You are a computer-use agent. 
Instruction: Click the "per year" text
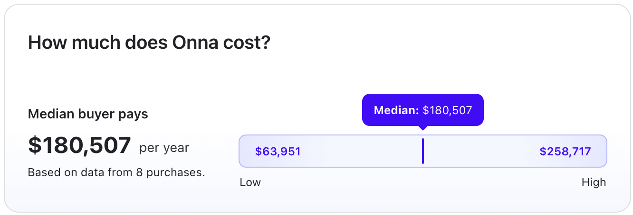coord(164,148)
